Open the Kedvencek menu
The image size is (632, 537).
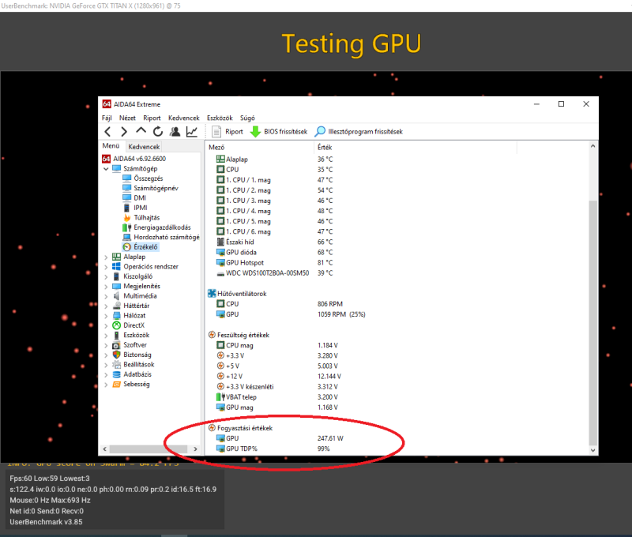point(184,118)
